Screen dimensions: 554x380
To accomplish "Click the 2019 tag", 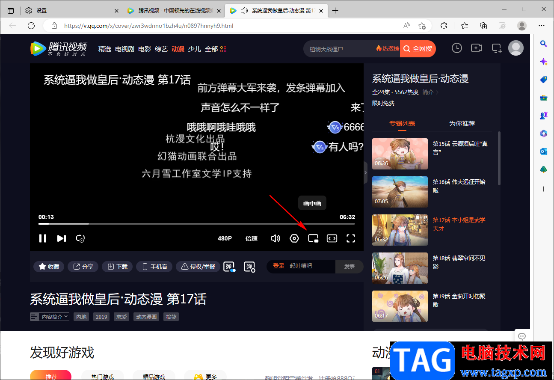I will point(101,317).
